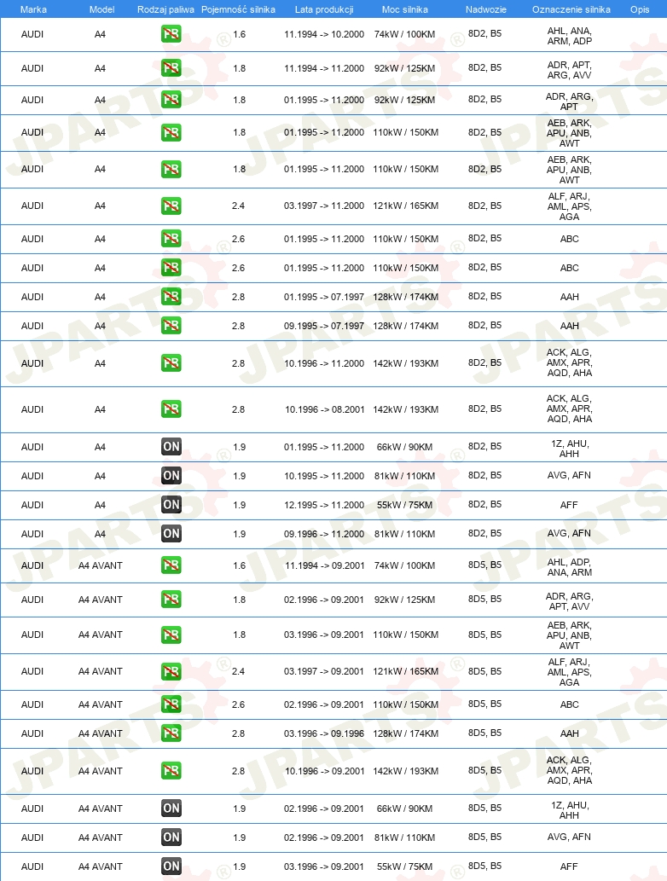Click date 11.1994 -> 09.2001

tap(325, 565)
